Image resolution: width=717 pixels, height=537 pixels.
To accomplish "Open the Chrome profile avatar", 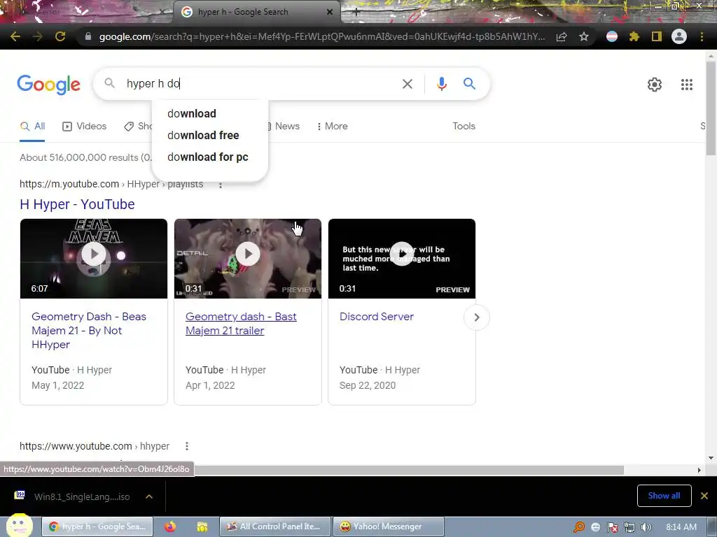I will 679,36.
